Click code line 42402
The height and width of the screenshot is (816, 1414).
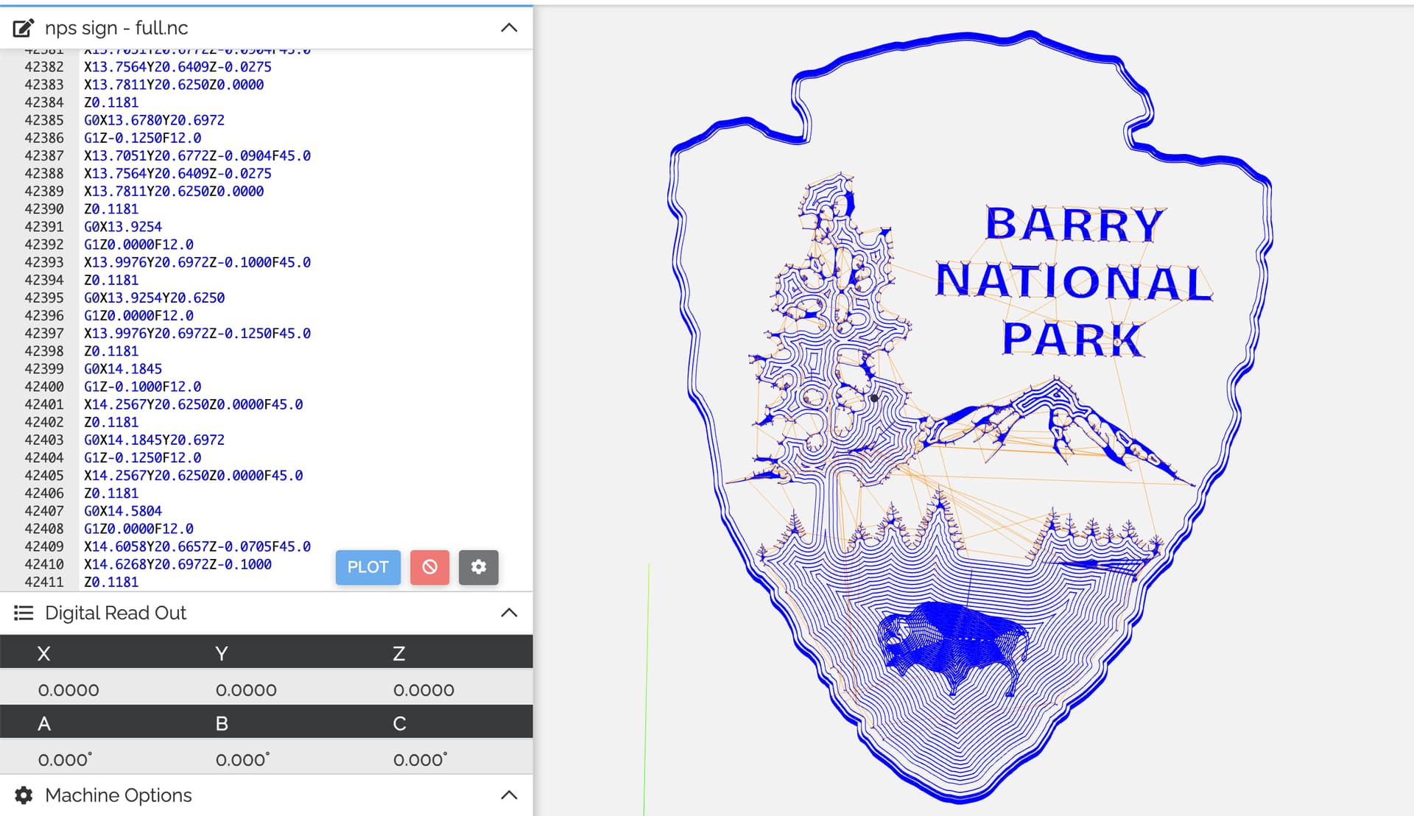coord(111,422)
